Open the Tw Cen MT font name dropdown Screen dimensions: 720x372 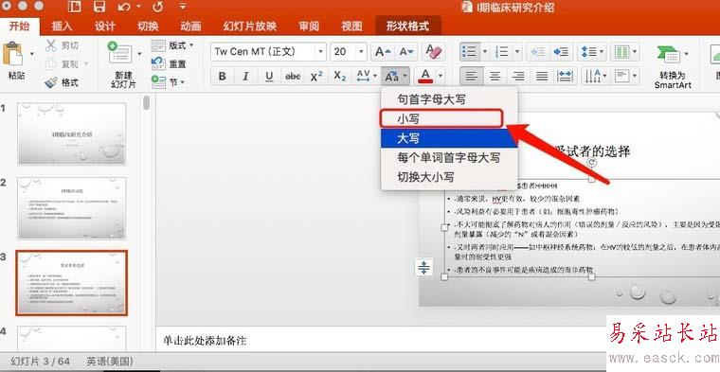(321, 52)
